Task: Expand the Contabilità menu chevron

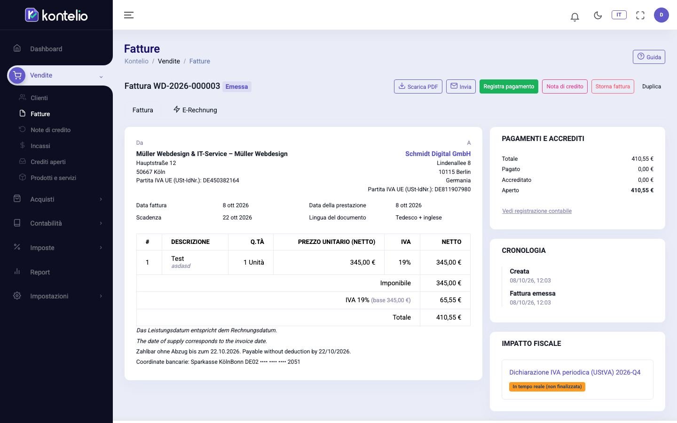Action: coord(101,223)
